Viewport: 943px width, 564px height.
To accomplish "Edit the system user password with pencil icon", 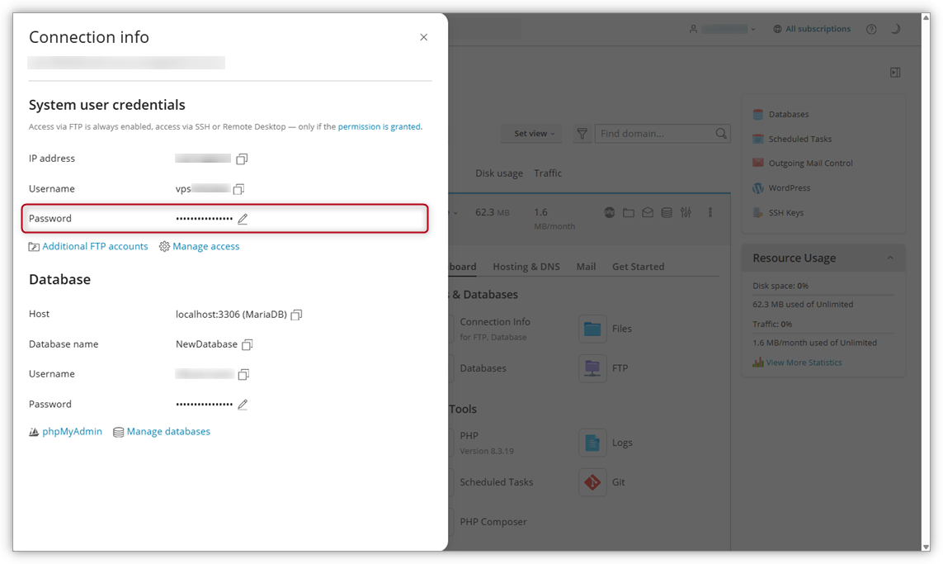I will point(243,217).
